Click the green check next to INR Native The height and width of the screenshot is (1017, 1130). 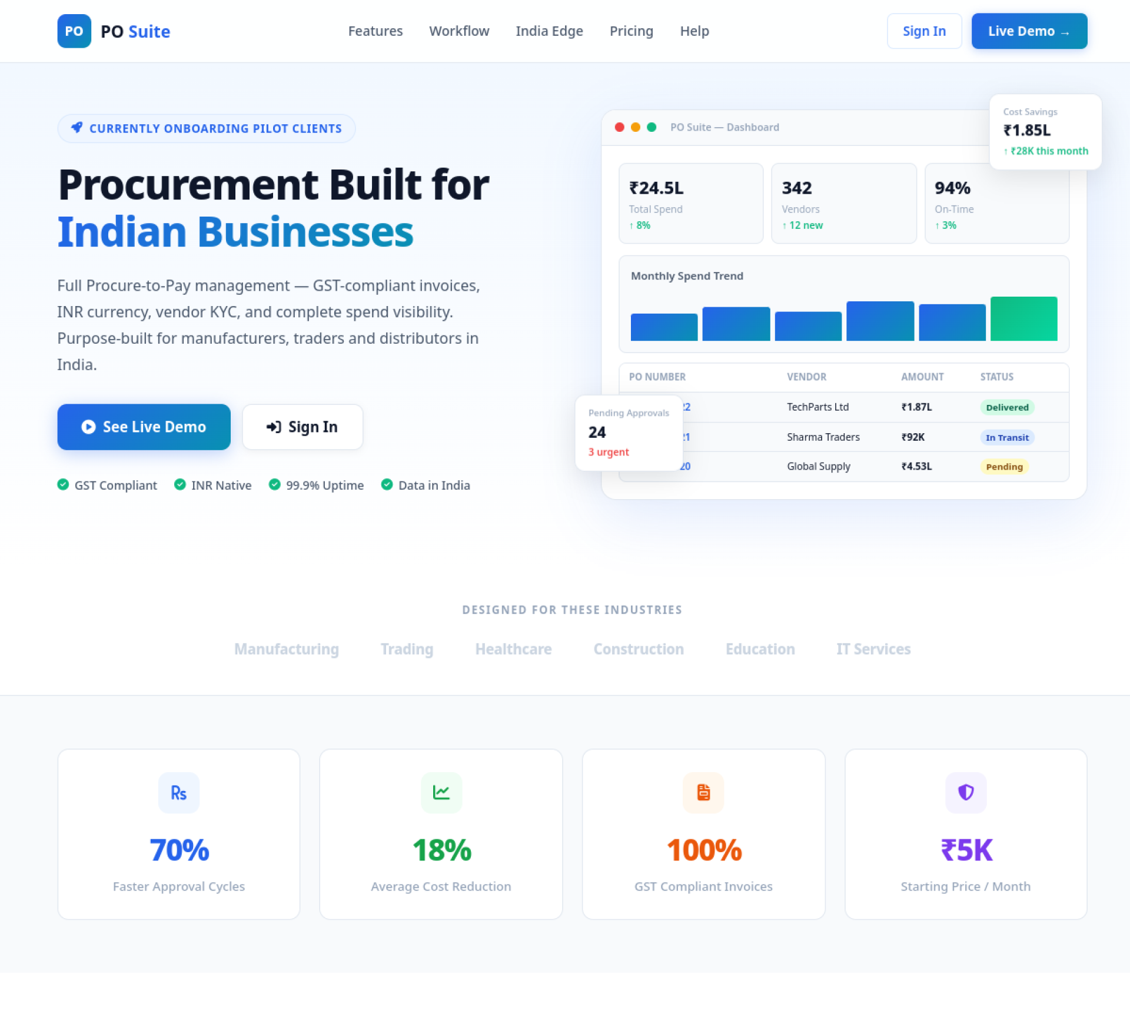coord(180,484)
